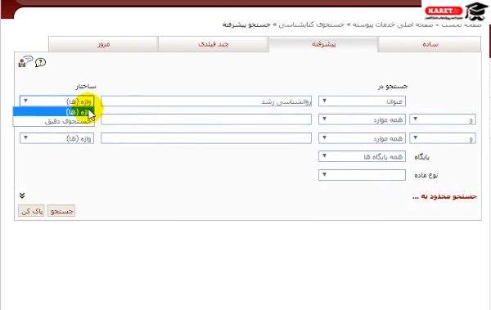Open third row واژه (ها) structure dropdown
Image resolution: width=491 pixels, height=310 pixels.
pyautogui.click(x=56, y=138)
